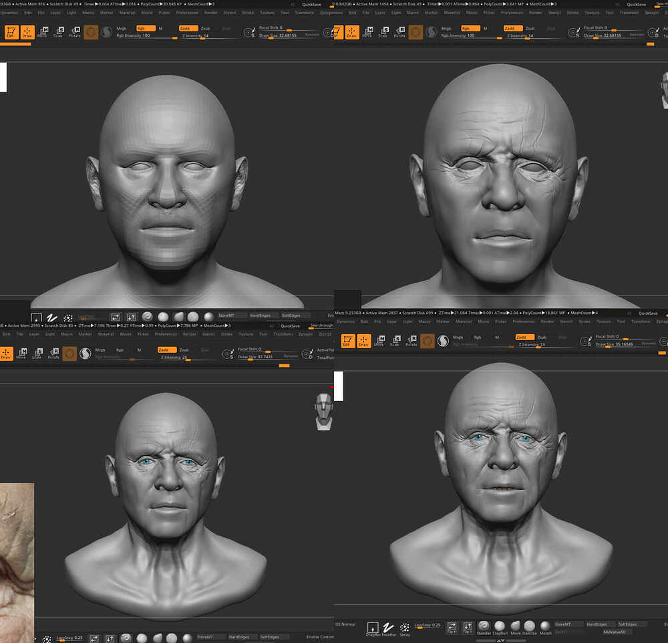668x643 pixels.
Task: Click the S-curve sphere icon in bottom-left window
Action: (86, 354)
